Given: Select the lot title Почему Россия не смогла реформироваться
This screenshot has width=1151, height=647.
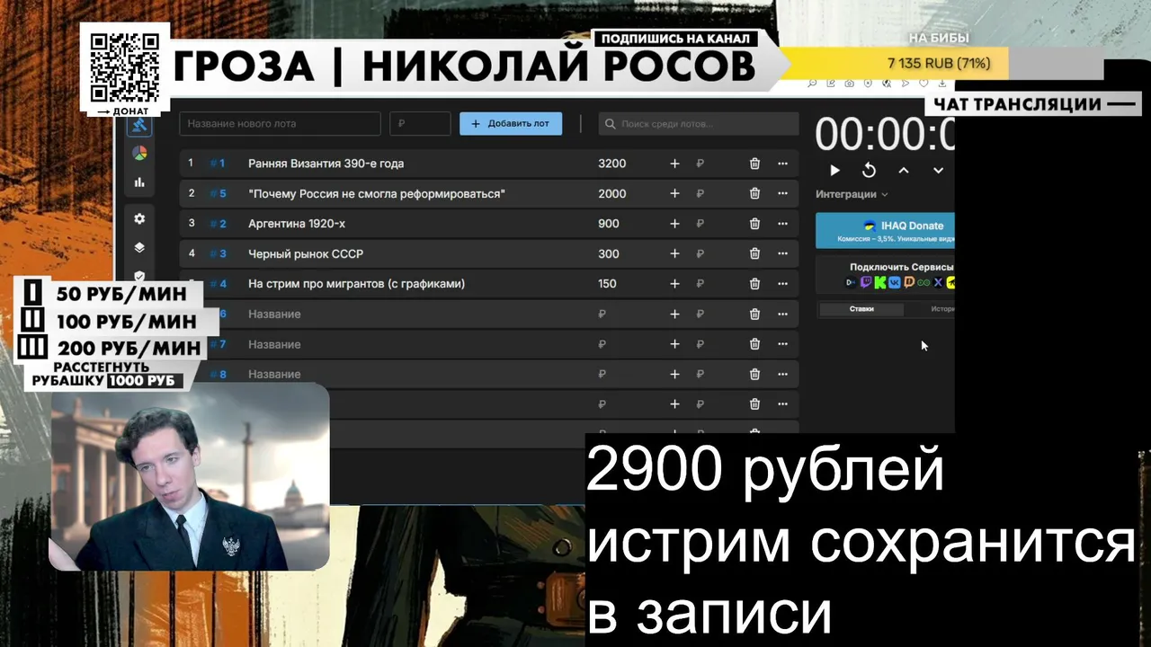Looking at the screenshot, I should tap(377, 193).
